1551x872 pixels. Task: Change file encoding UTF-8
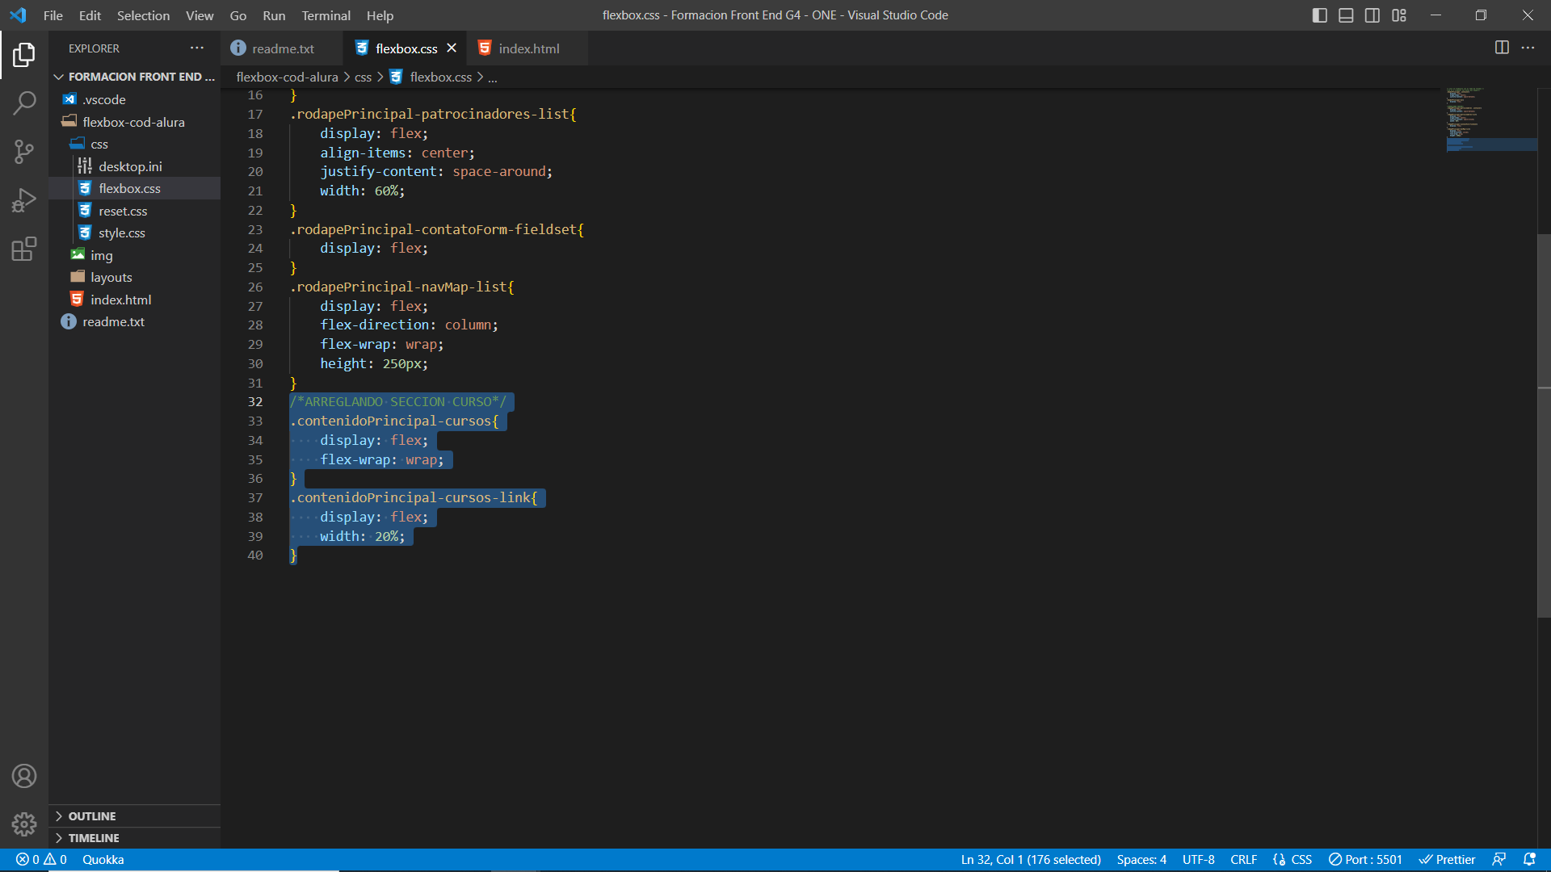click(x=1198, y=860)
